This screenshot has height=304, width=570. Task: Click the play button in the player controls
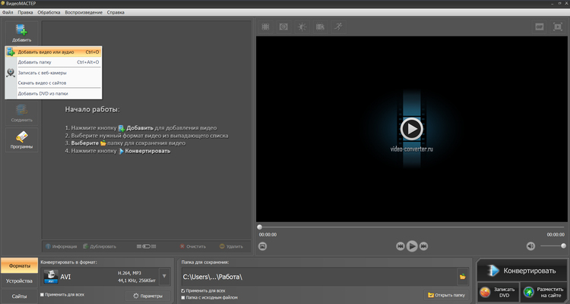click(412, 246)
